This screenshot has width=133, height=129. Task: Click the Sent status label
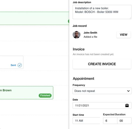[13, 65]
